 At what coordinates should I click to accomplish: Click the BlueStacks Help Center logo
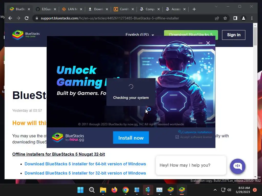click(x=26, y=35)
